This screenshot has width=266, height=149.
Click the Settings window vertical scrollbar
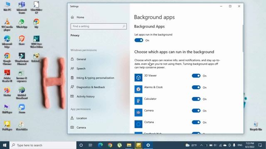pos(243,38)
